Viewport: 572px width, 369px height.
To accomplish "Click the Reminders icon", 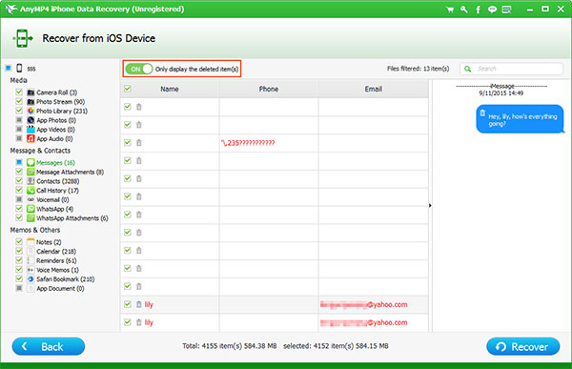I will 31,260.
